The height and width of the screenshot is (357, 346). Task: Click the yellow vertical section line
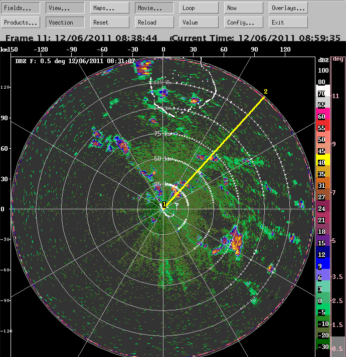[215, 152]
